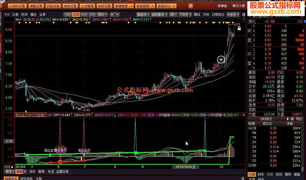This screenshot has width=306, height=180.
Task: Switch chart period to 分时
Action: pyautogui.click(x=67, y=15)
